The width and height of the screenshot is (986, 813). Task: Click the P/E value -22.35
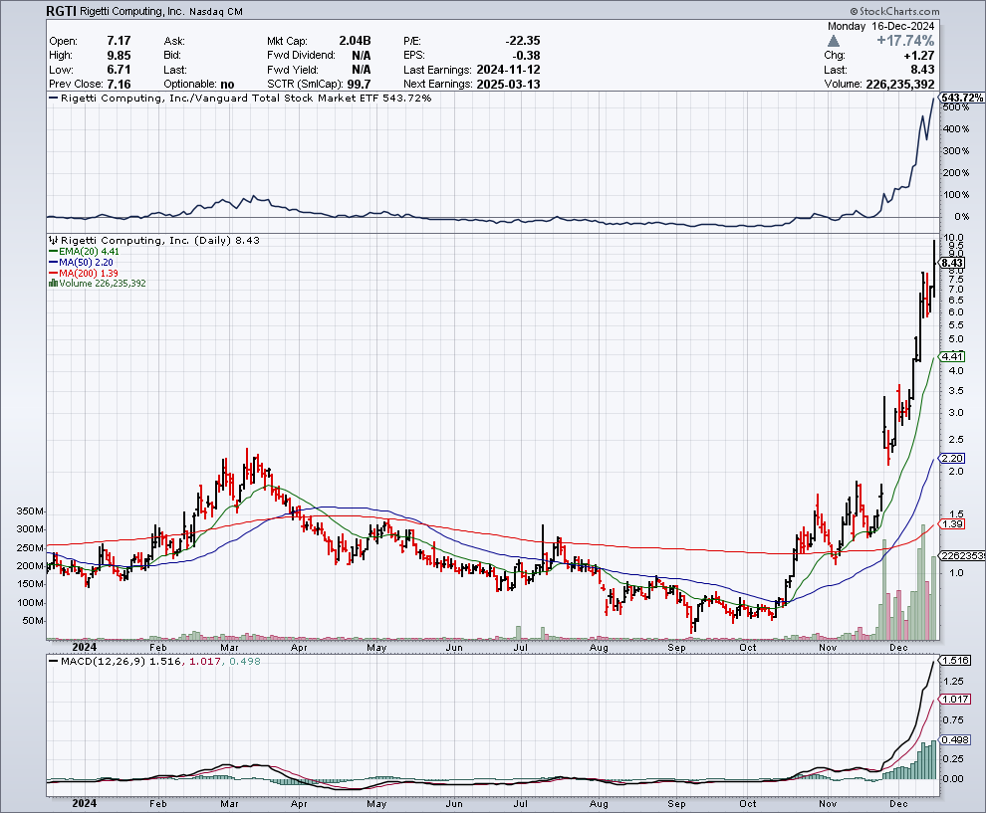[523, 41]
